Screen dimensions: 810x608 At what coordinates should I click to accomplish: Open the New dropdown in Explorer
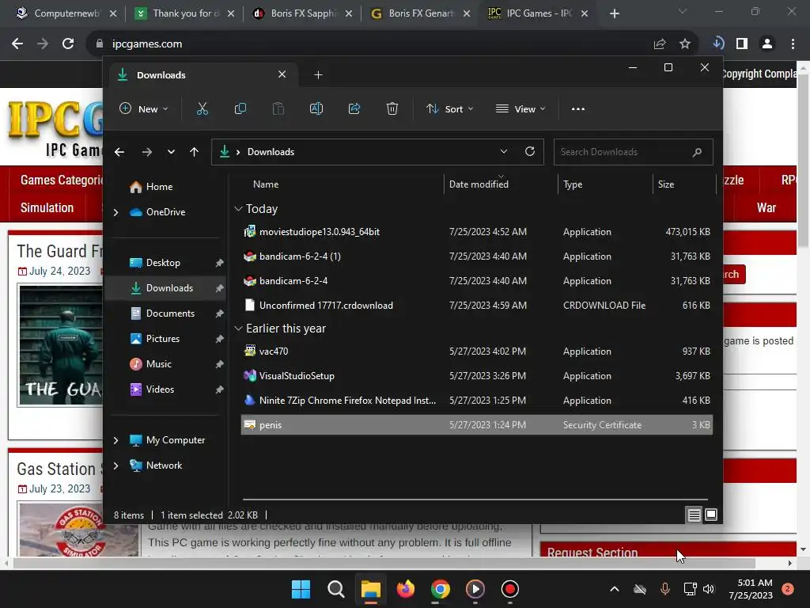point(144,108)
